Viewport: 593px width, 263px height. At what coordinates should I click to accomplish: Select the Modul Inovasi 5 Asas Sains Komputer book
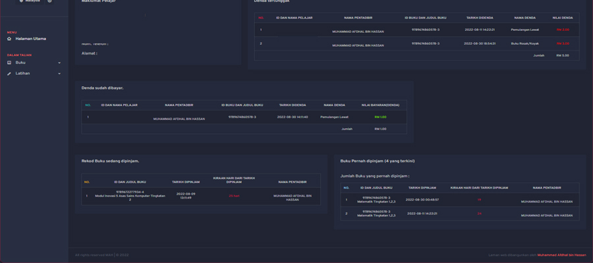click(x=130, y=196)
